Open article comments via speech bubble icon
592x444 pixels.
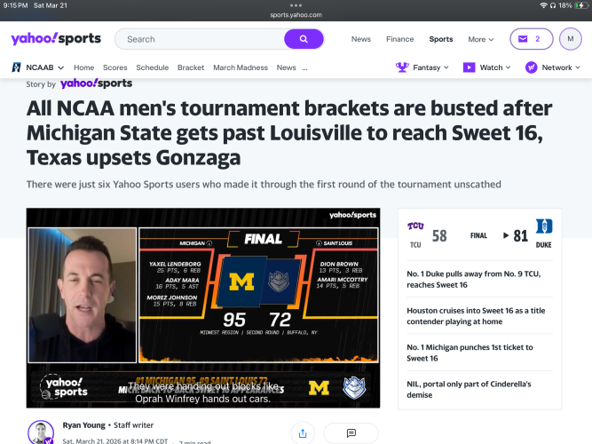pyautogui.click(x=351, y=432)
